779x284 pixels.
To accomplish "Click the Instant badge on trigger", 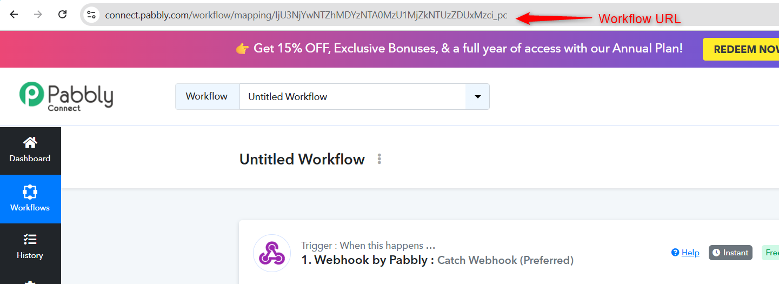I will click(730, 253).
